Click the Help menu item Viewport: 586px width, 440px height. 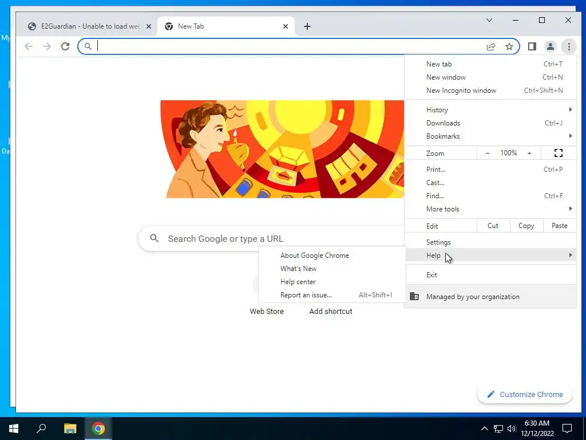point(490,255)
